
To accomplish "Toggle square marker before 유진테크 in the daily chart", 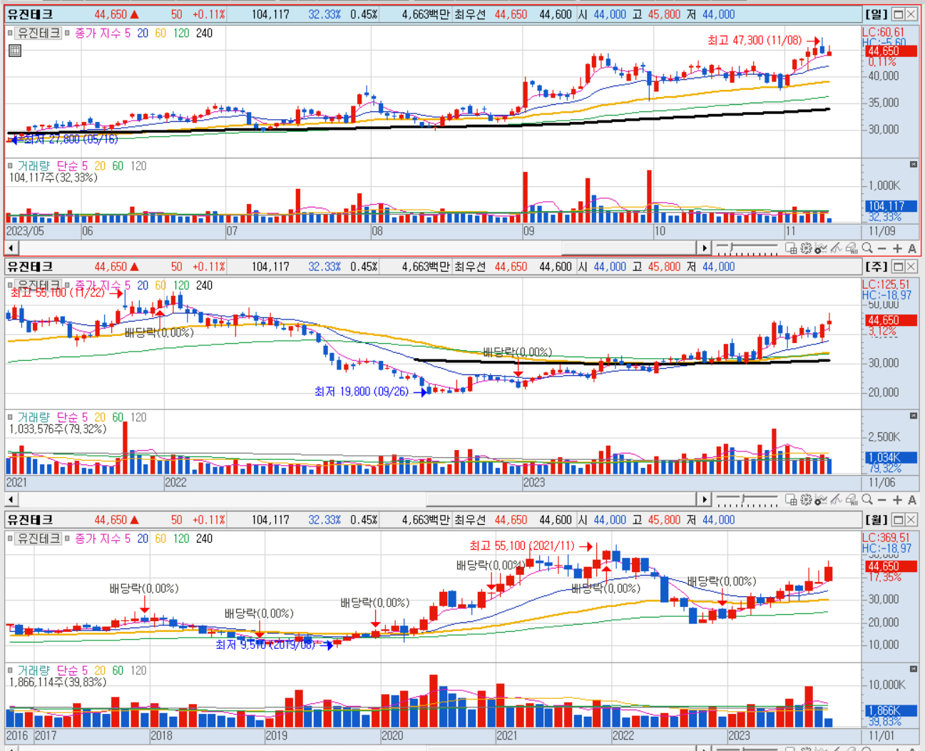I will pyautogui.click(x=10, y=33).
